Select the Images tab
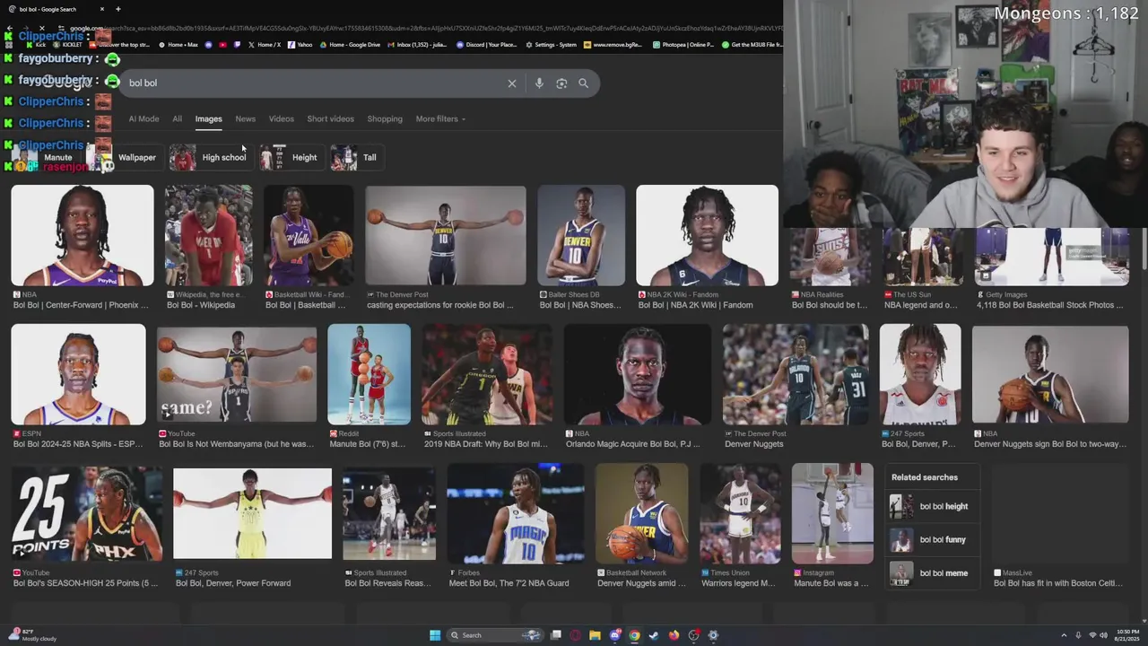The width and height of the screenshot is (1148, 646). click(208, 119)
